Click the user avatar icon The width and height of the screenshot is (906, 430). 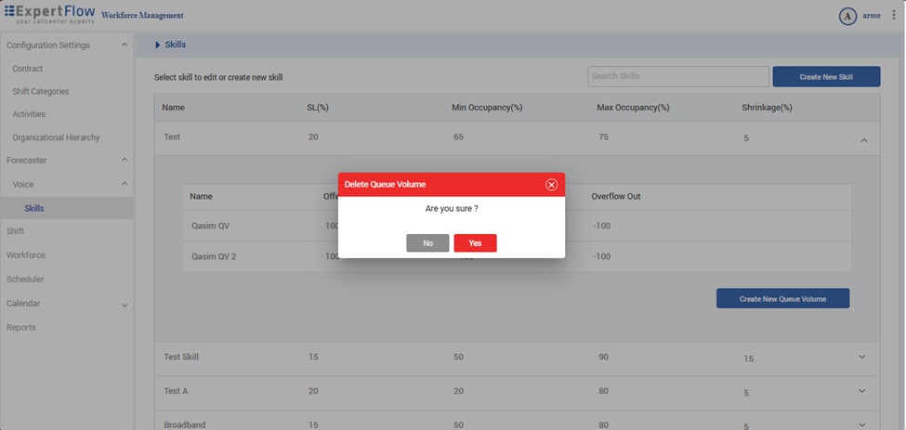pos(847,16)
